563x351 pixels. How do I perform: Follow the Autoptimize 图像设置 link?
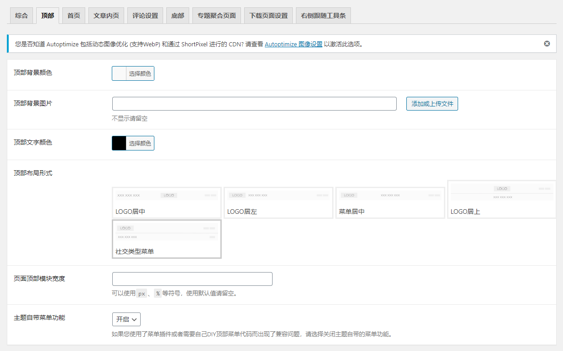tap(294, 45)
